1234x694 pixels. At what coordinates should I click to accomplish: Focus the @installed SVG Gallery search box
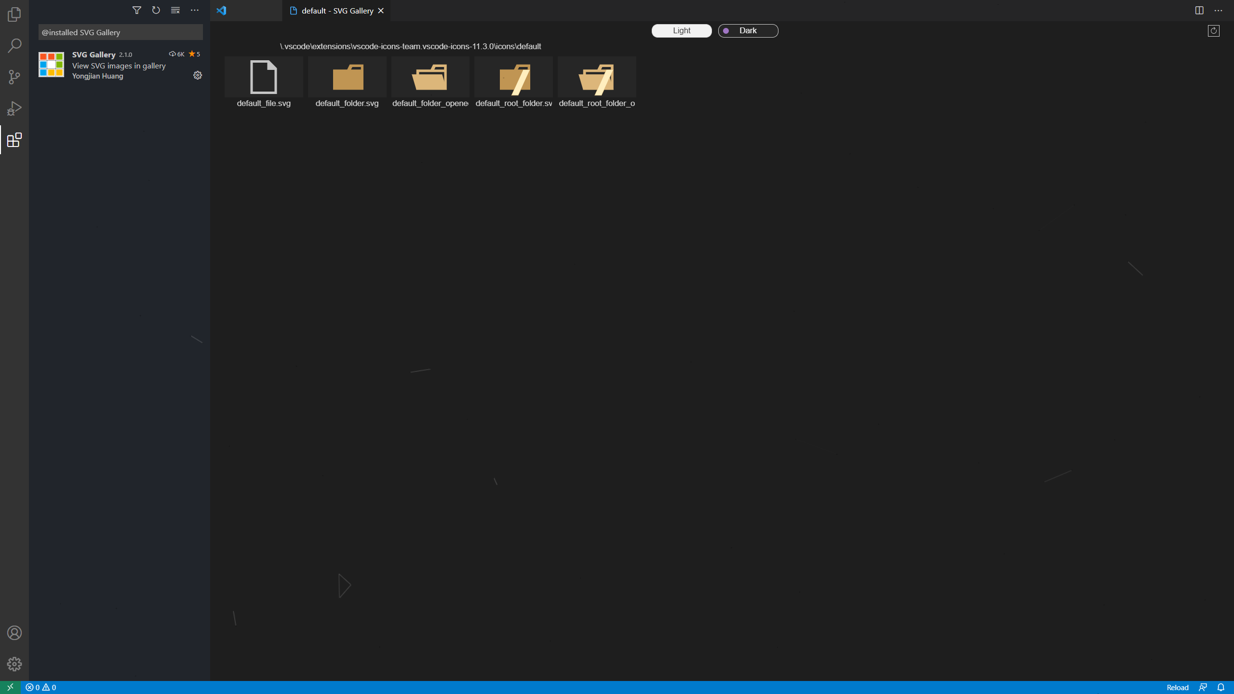[121, 32]
